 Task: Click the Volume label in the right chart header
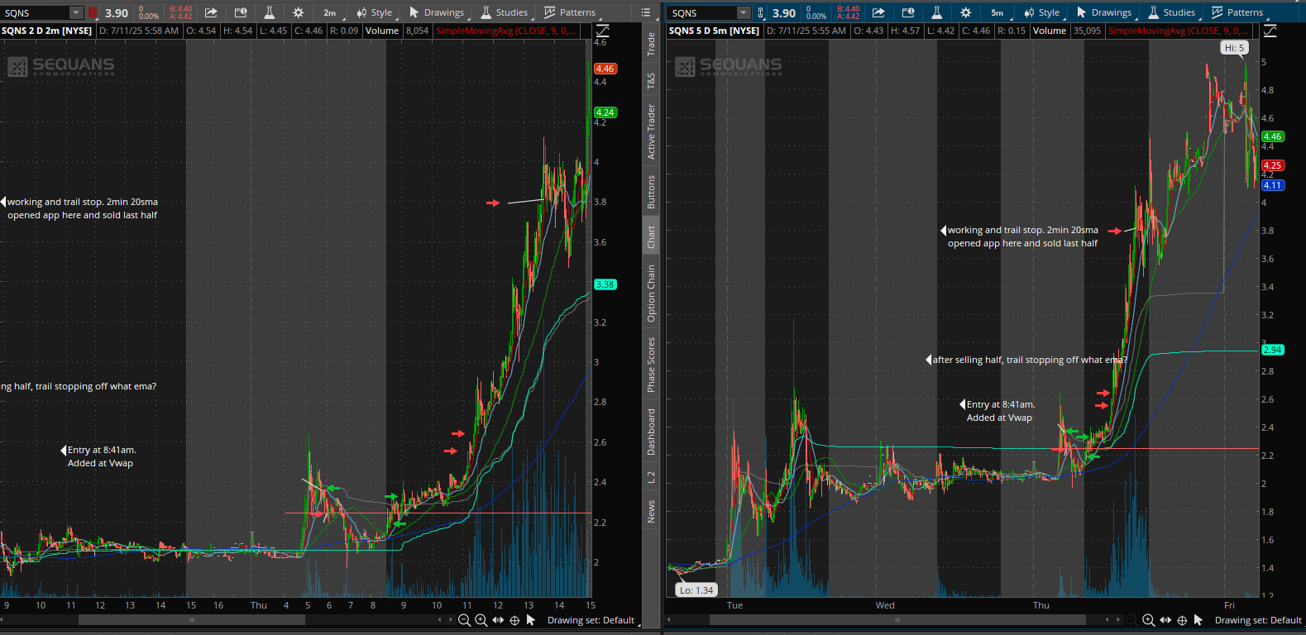(1050, 31)
